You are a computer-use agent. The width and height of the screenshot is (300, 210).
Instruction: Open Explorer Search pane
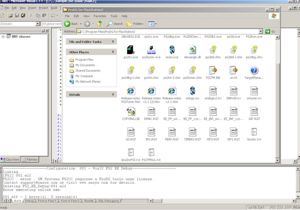115,24
